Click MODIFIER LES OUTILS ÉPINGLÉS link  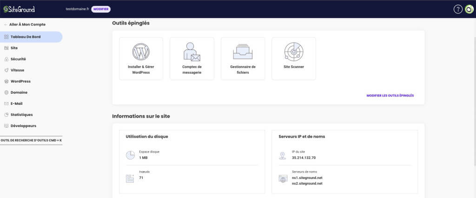click(x=390, y=96)
